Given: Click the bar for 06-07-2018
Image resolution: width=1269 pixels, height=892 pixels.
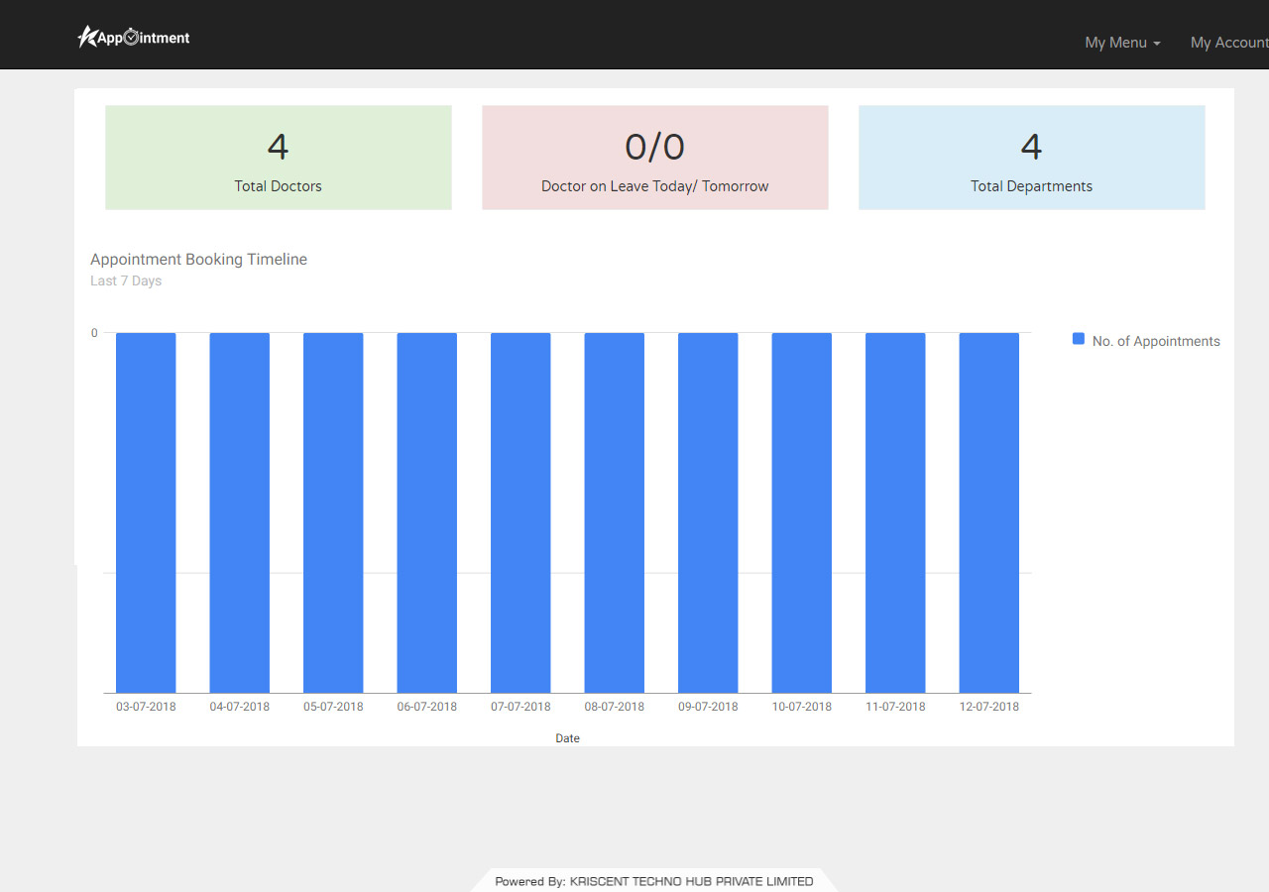Looking at the screenshot, I should (x=427, y=512).
